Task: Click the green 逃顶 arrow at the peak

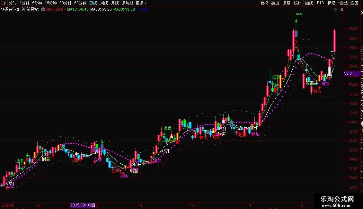Action: (x=296, y=20)
